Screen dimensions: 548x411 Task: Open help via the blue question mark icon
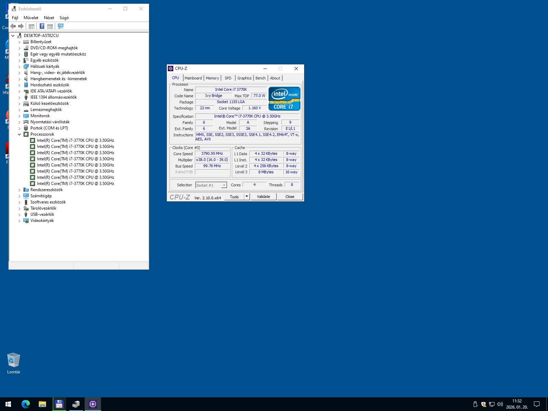42,26
